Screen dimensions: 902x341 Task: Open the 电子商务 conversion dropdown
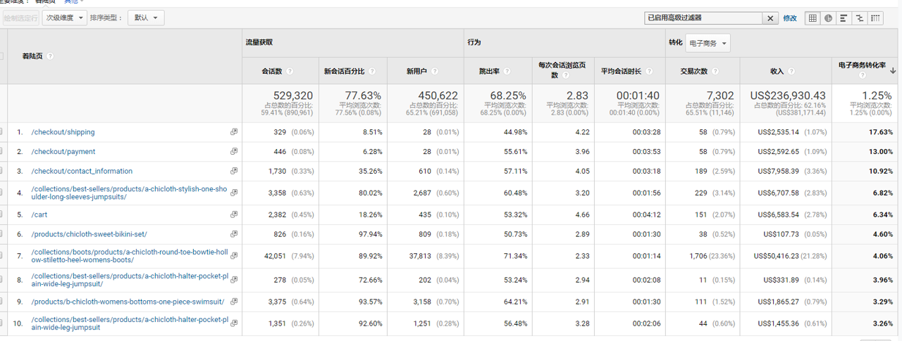[708, 43]
